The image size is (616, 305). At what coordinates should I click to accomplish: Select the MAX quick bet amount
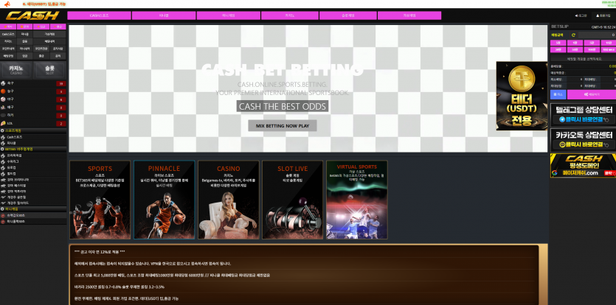click(x=608, y=50)
